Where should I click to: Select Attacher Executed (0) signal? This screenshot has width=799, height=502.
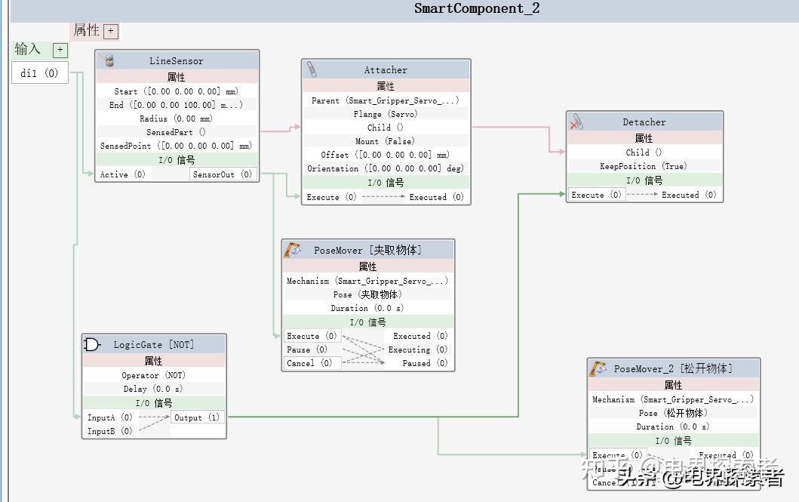point(437,197)
